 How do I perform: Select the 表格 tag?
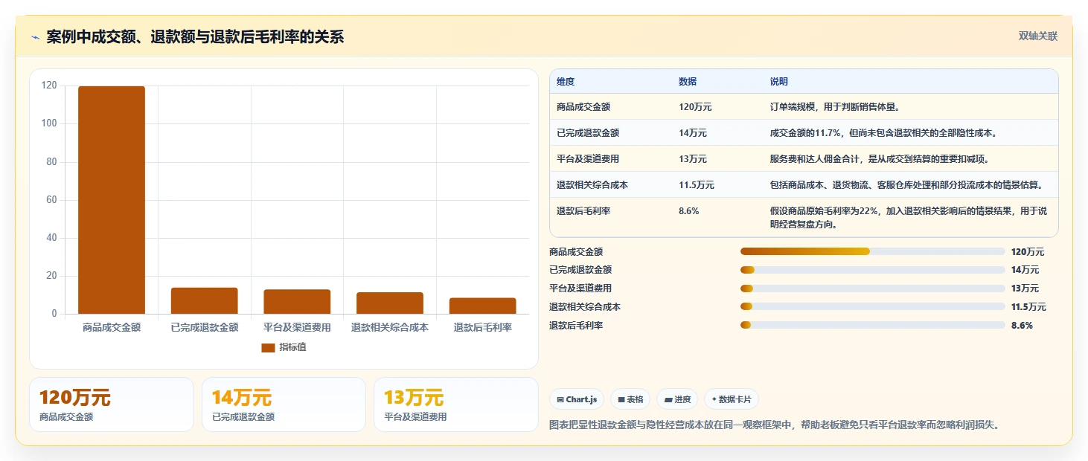pos(630,399)
